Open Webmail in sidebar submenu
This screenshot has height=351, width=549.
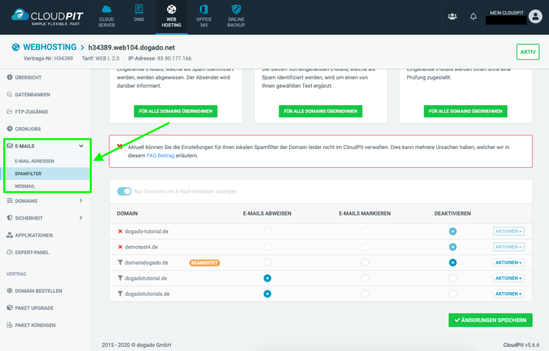point(25,186)
